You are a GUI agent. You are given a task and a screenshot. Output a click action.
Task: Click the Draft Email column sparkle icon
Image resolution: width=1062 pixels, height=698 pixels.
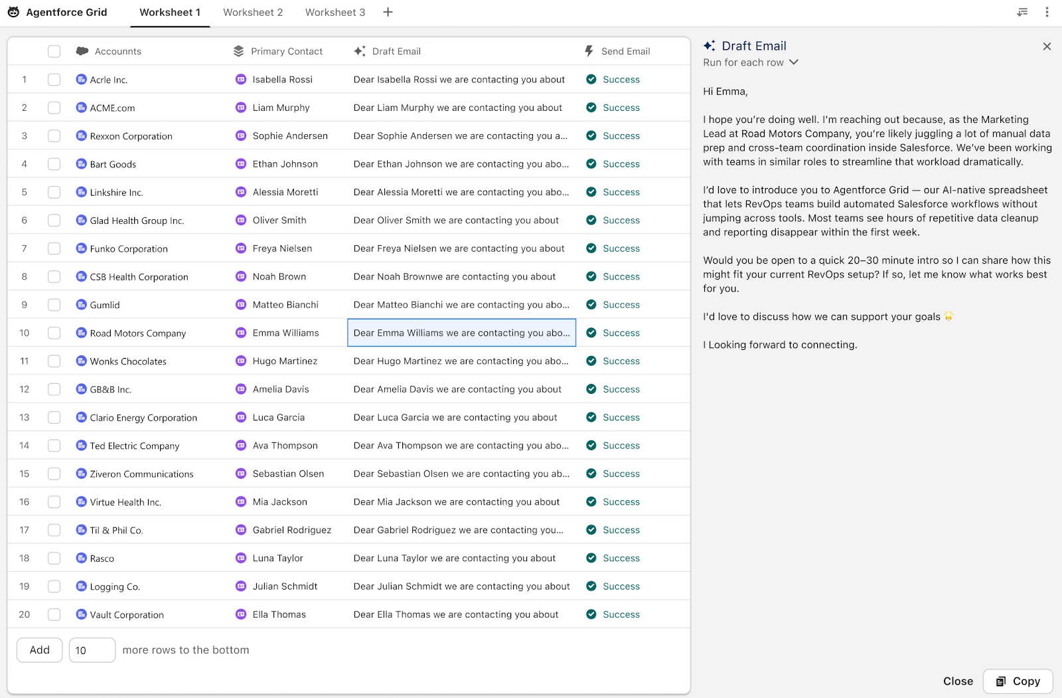pos(360,51)
